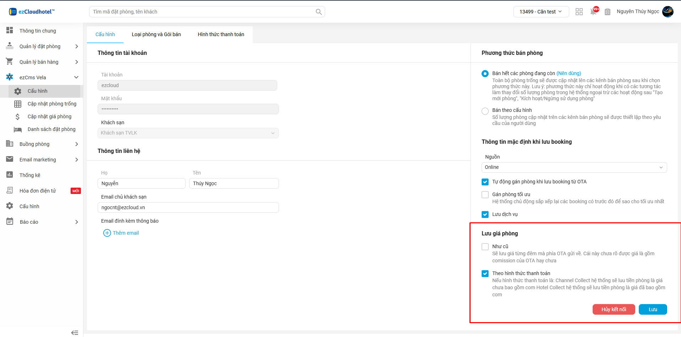Click the Hủy kết nối button
The width and height of the screenshot is (681, 337).
(x=614, y=309)
